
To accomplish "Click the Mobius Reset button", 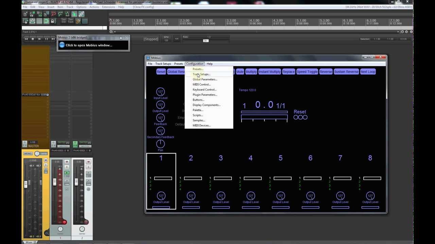I will click(x=161, y=72).
